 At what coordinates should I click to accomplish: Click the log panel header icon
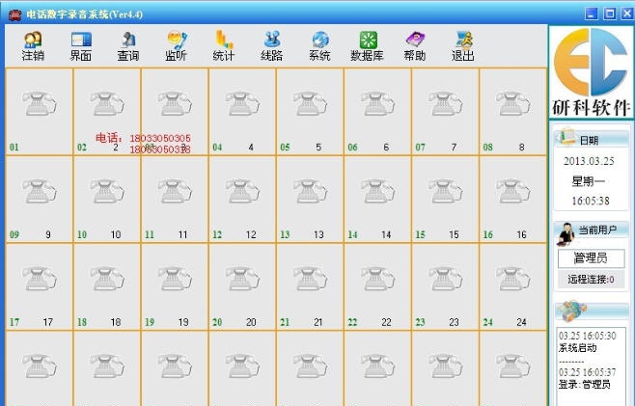pos(571,311)
